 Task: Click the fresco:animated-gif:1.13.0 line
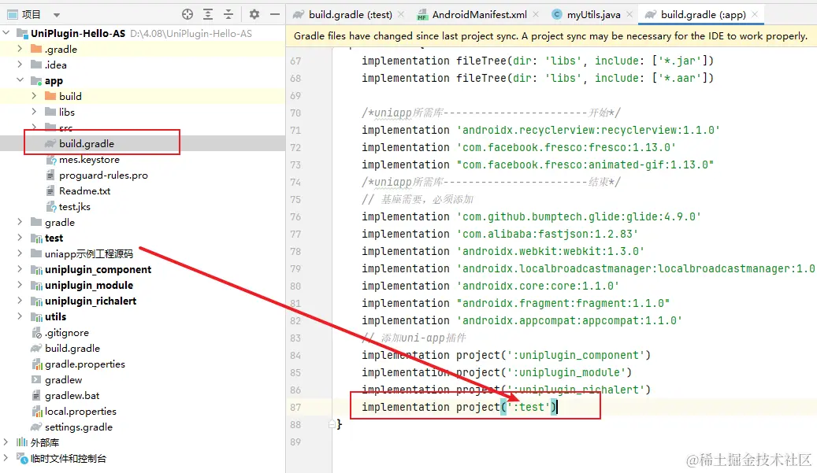[538, 164]
